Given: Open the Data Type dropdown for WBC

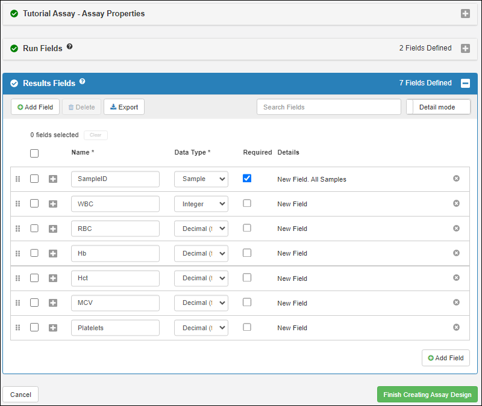Looking at the screenshot, I should click(x=201, y=204).
